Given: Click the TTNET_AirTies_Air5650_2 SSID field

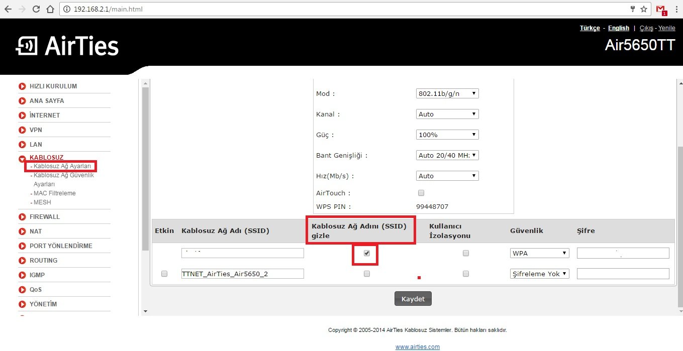Looking at the screenshot, I should pyautogui.click(x=243, y=274).
